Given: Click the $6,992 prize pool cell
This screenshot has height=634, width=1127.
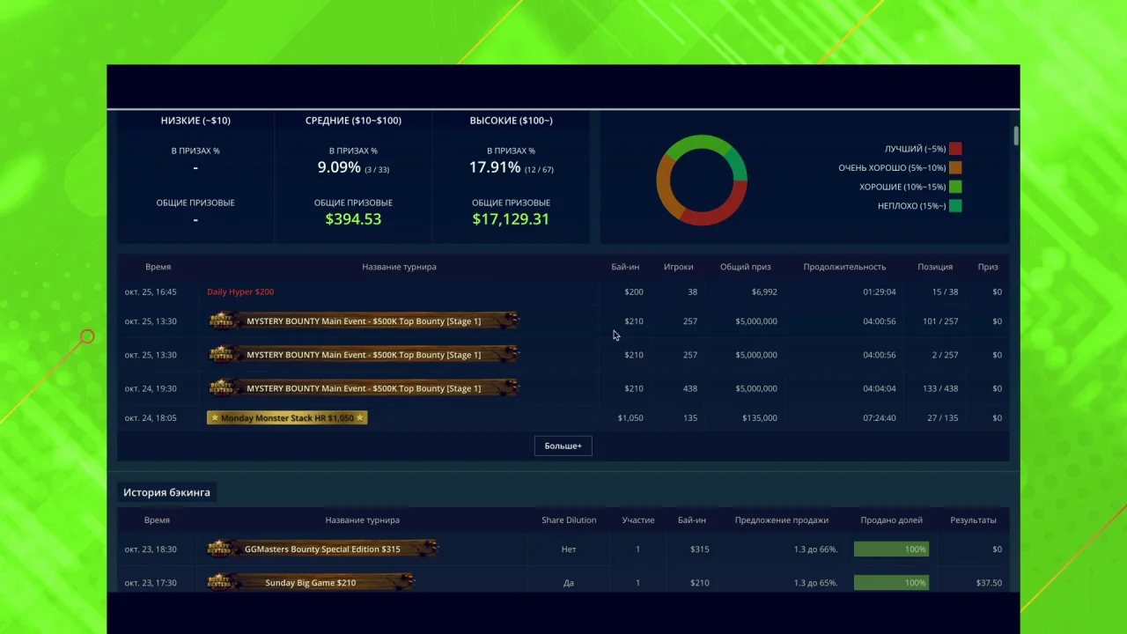Looking at the screenshot, I should tap(764, 291).
